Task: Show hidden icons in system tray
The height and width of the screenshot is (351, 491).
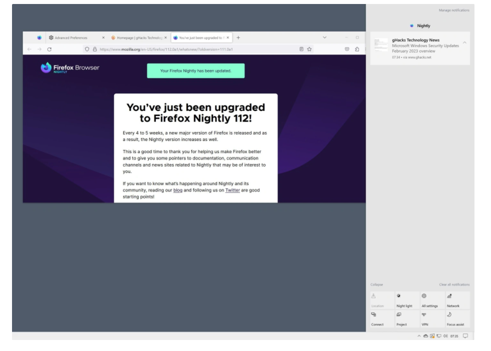Action: pos(419,336)
